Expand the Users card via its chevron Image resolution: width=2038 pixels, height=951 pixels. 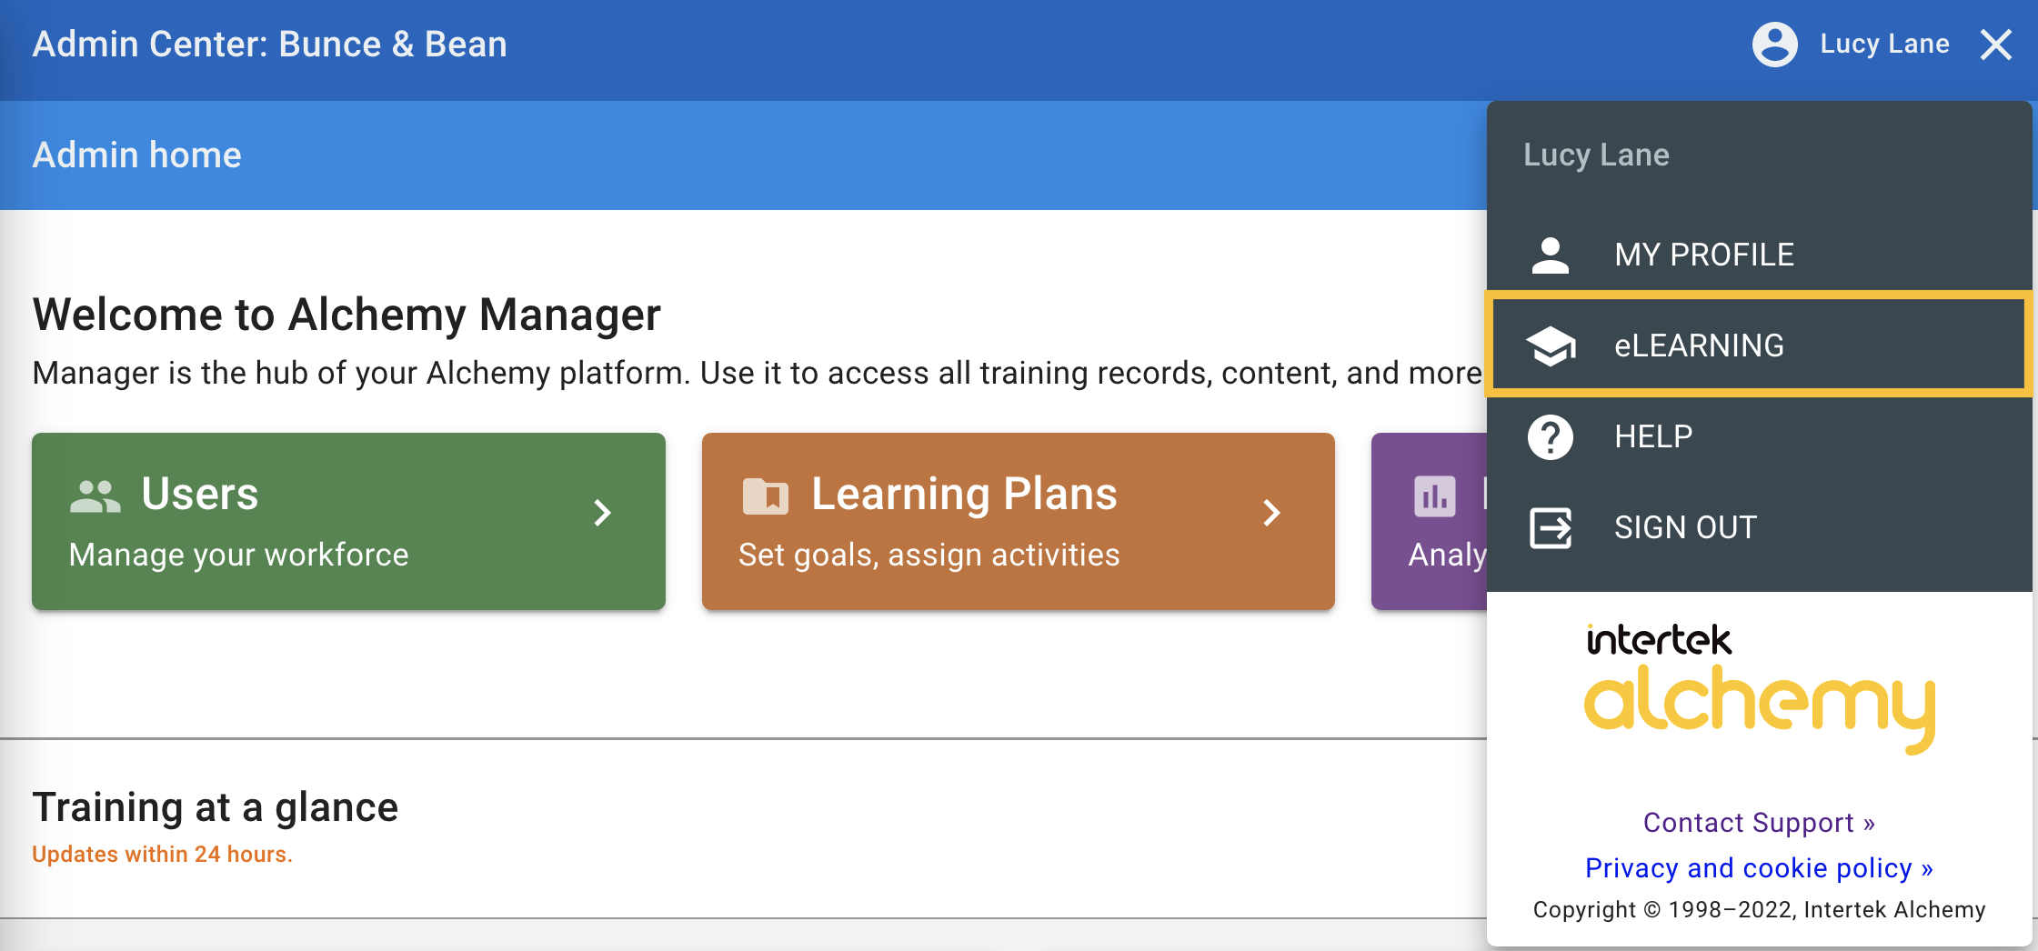pos(602,513)
